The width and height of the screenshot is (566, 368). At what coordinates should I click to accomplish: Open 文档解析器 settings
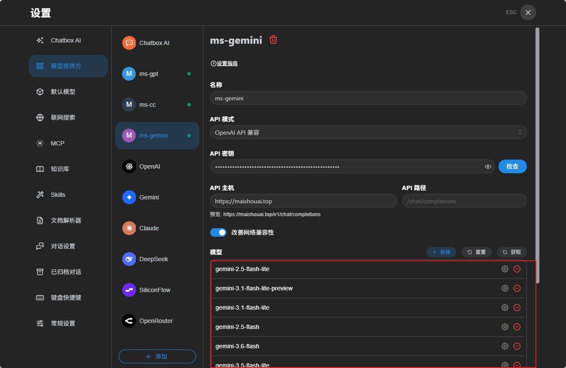(68, 220)
